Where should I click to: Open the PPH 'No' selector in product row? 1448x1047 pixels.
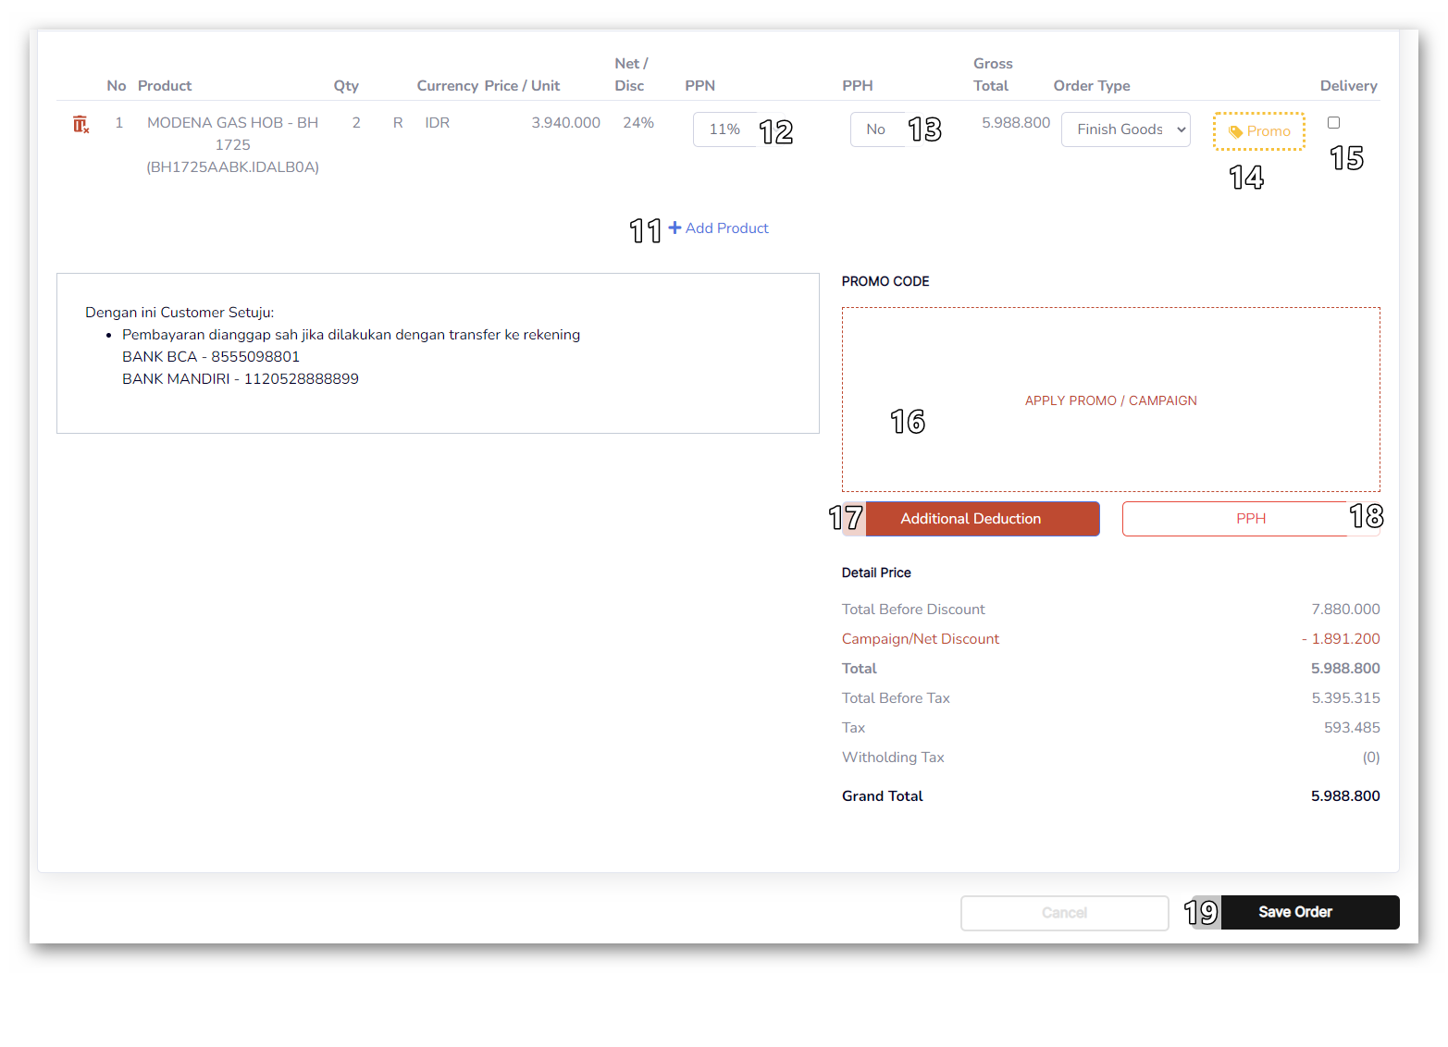876,129
